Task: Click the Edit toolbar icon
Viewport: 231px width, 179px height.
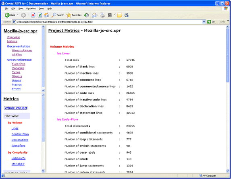Action: tap(110, 15)
